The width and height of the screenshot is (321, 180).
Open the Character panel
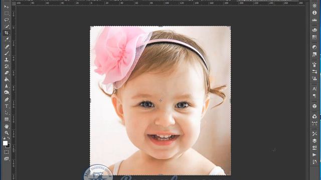click(x=314, y=89)
